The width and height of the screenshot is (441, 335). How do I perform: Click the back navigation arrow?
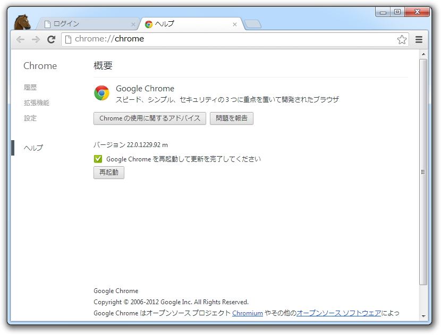pos(20,39)
